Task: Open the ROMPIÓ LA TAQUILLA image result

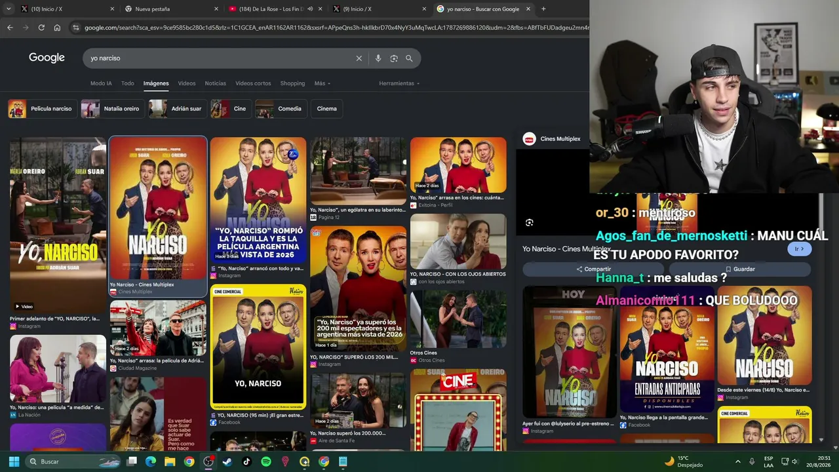Action: [x=258, y=200]
